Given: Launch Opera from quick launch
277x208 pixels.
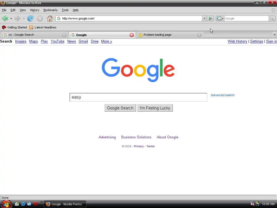Looking at the screenshot, I should (x=35, y=204).
